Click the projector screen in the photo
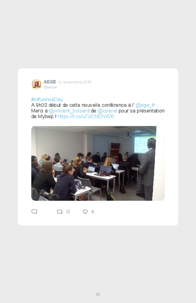 pos(142,145)
